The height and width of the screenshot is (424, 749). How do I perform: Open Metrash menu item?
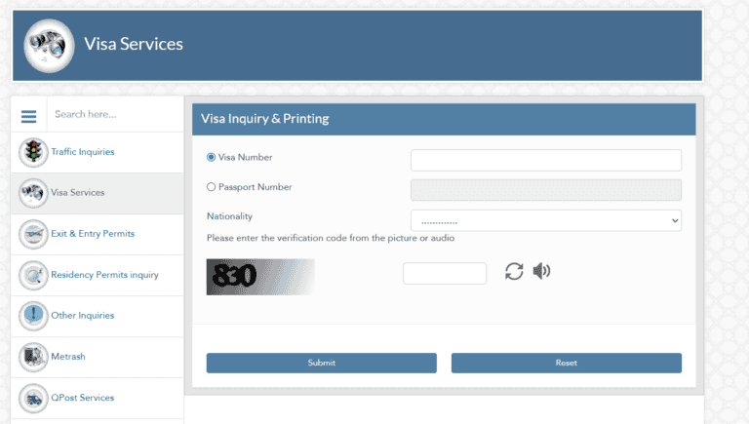tap(97, 357)
